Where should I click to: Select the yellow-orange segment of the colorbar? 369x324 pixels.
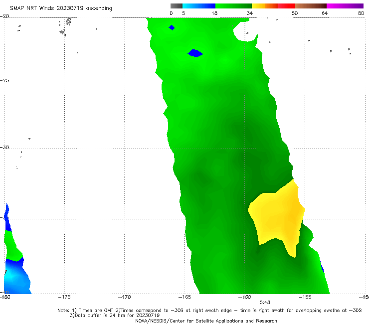coord(264,6)
